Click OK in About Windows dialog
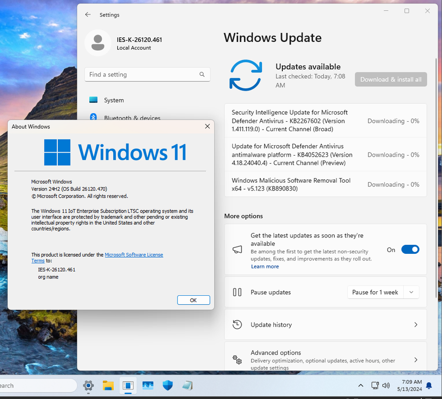Viewport: 442px width, 399px height. tap(194, 300)
